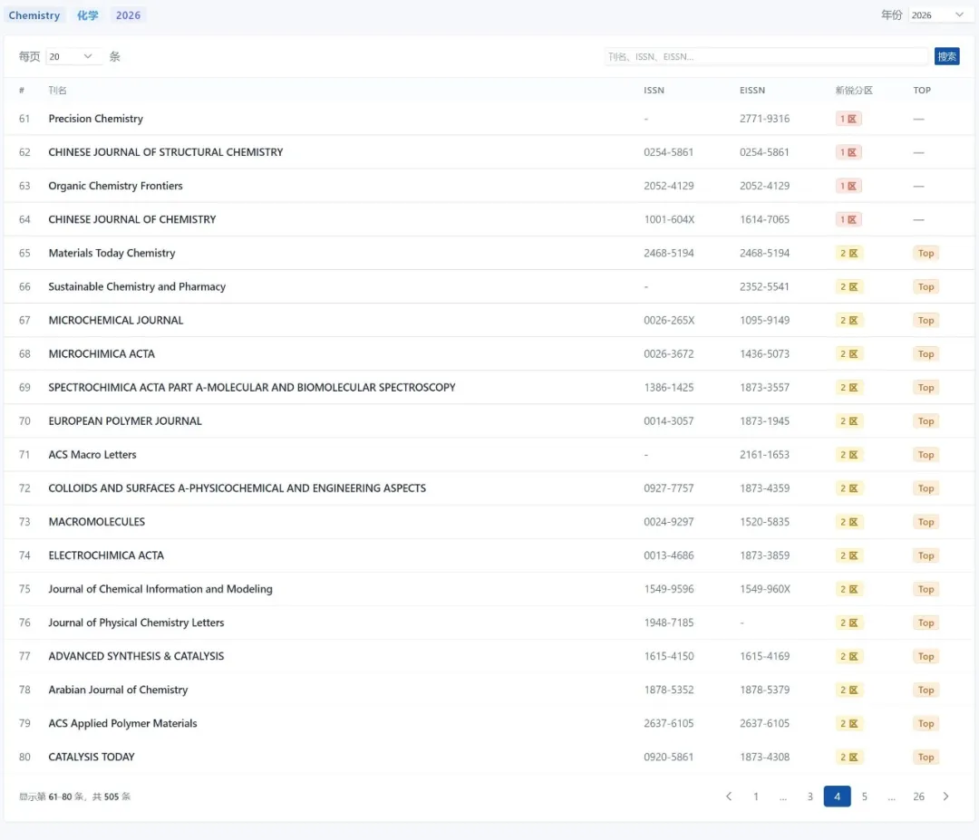Click the next page arrow in pagination

click(x=945, y=797)
